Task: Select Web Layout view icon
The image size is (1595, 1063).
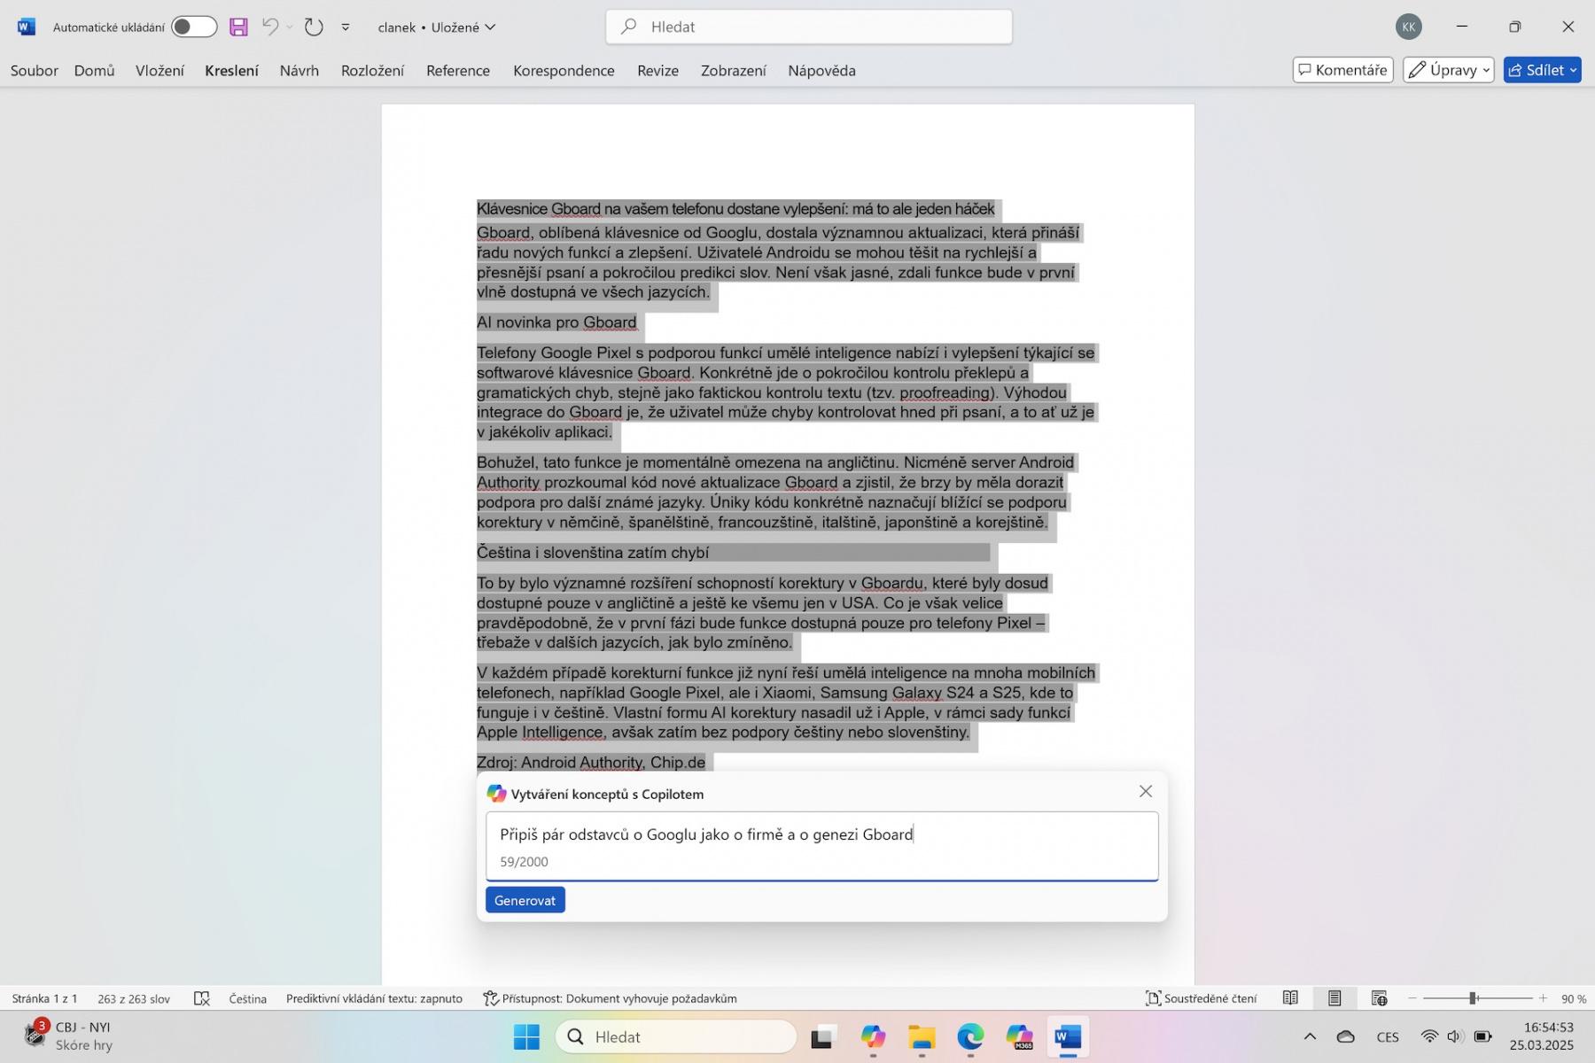Action: point(1379,998)
